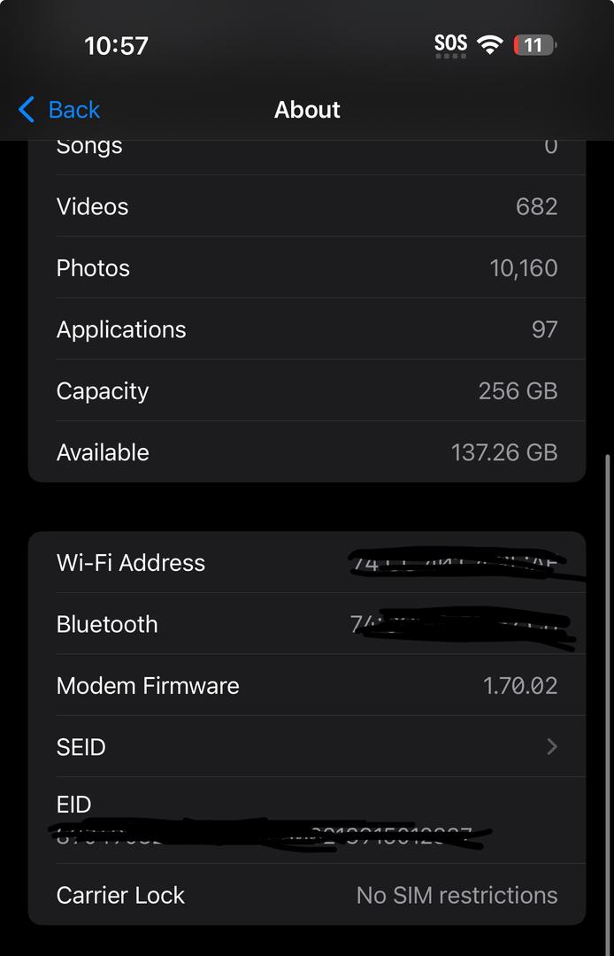Tap the EID label row

307,820
